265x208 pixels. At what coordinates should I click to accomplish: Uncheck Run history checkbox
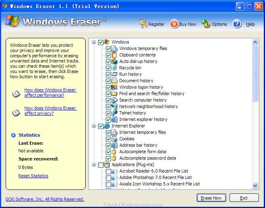108,75
